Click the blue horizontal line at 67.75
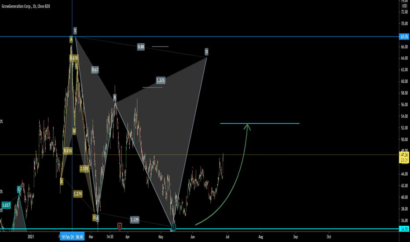The height and width of the screenshot is (242, 410). 200,37
